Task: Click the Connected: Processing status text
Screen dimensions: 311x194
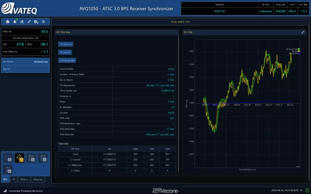Action: (x=26, y=191)
